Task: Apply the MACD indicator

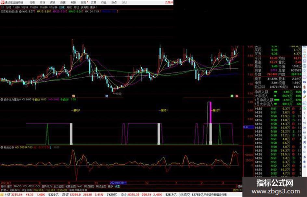Action: [x=18, y=186]
